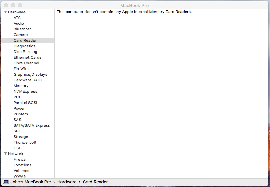
Task: Open Firewall under Network
Action: [x=21, y=159]
